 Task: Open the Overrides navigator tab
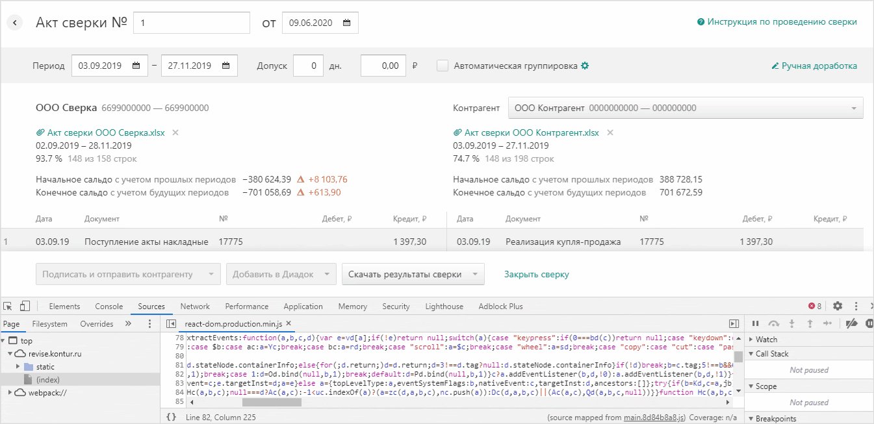point(96,323)
